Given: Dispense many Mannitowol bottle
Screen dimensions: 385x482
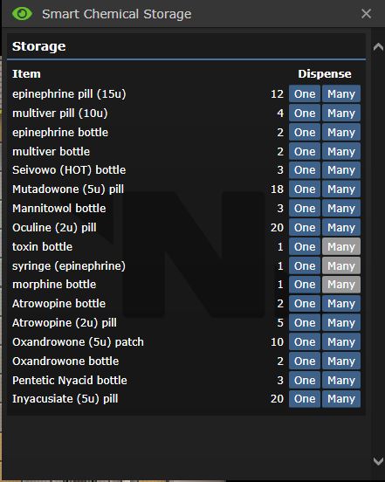Looking at the screenshot, I should point(341,208).
